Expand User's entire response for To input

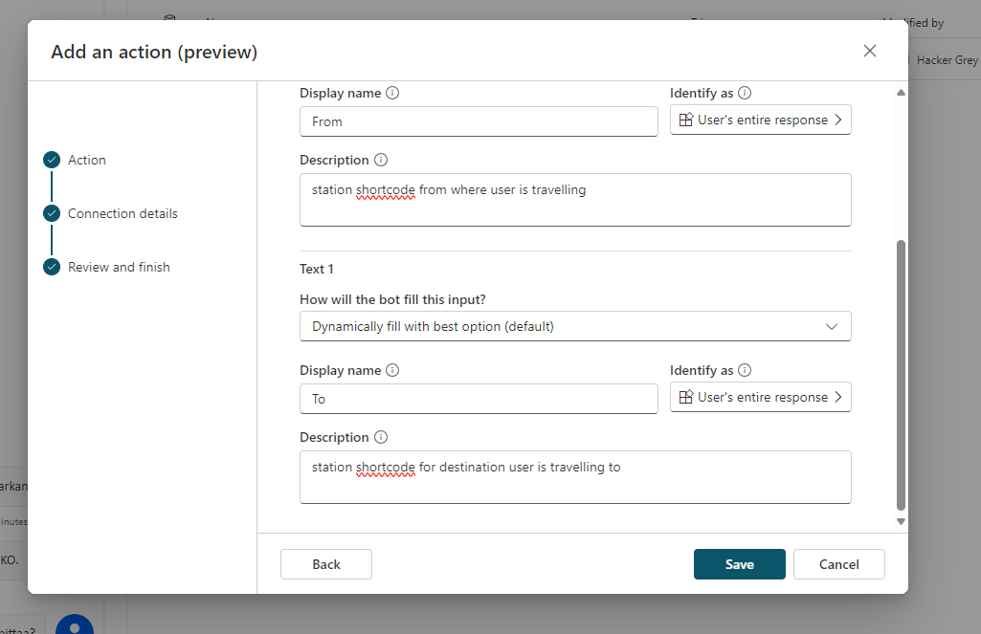(x=760, y=398)
